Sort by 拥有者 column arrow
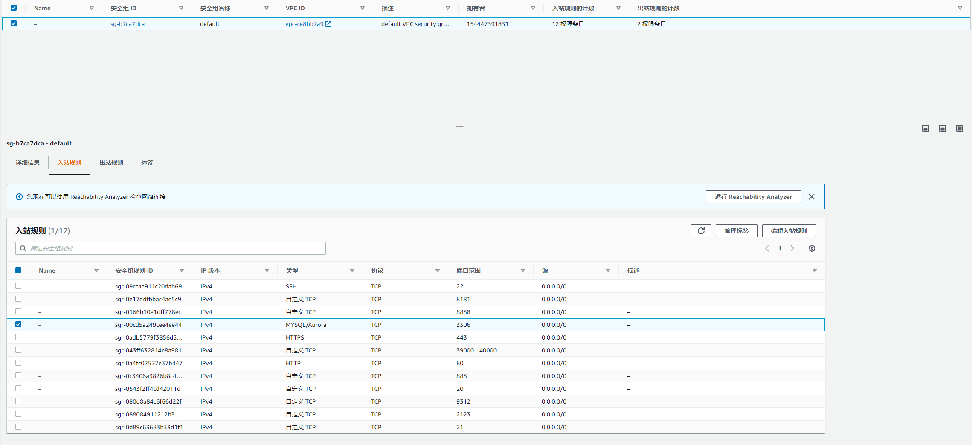This screenshot has width=978, height=445. click(533, 8)
